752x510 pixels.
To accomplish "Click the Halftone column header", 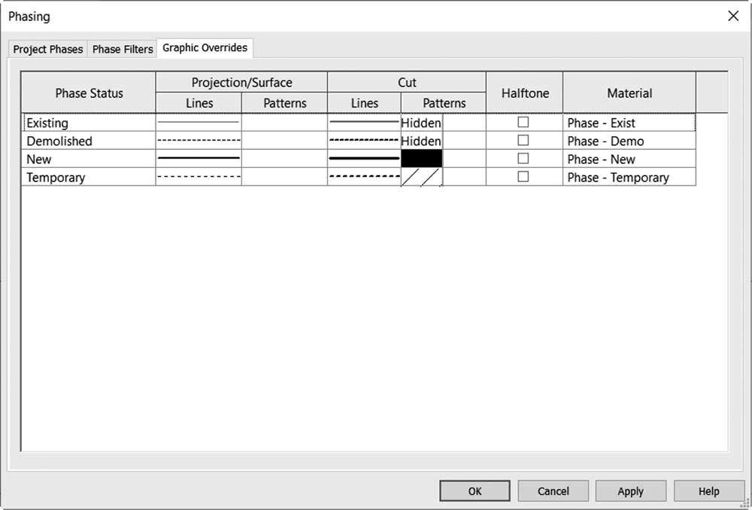I will tap(525, 93).
